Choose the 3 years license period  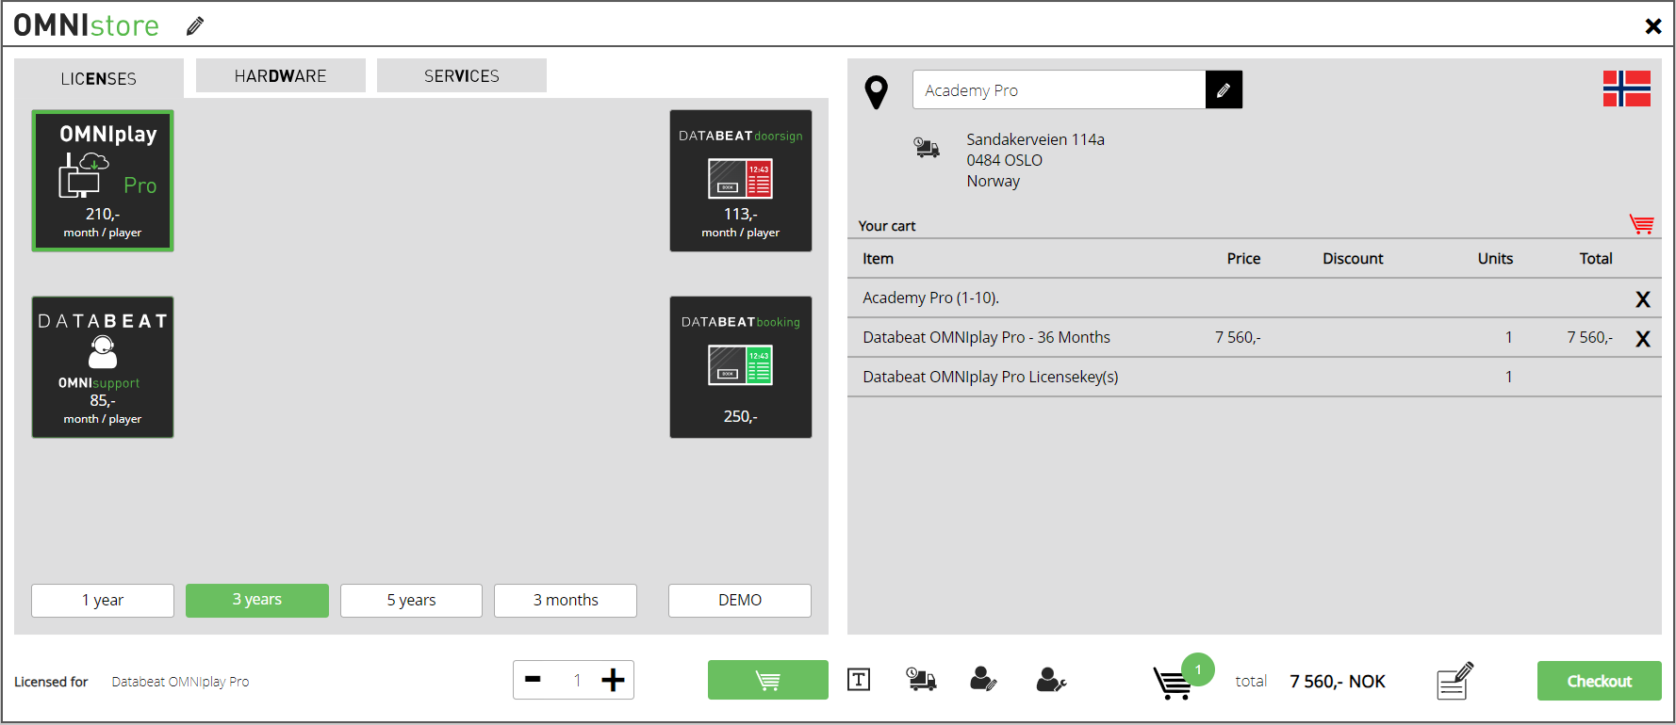pyautogui.click(x=257, y=600)
